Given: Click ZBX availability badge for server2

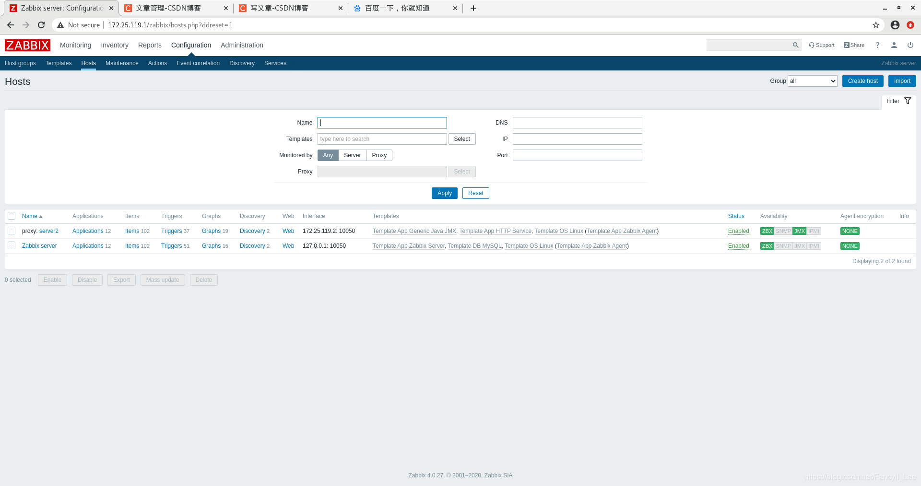Looking at the screenshot, I should tap(767, 231).
